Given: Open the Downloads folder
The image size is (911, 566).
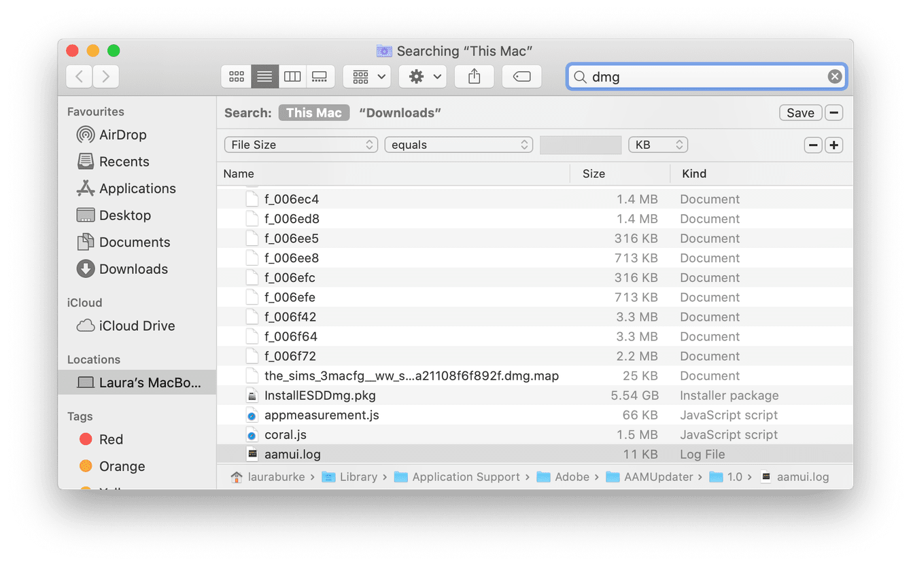Looking at the screenshot, I should (133, 269).
